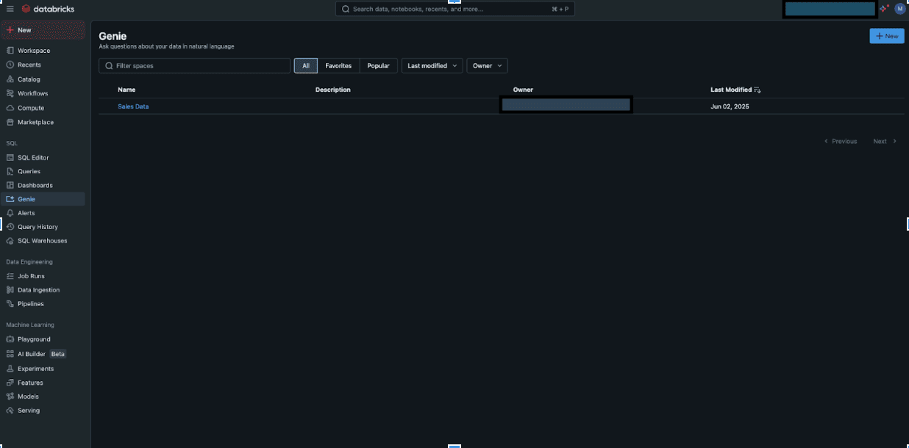Click the Owner column header

pyautogui.click(x=523, y=90)
